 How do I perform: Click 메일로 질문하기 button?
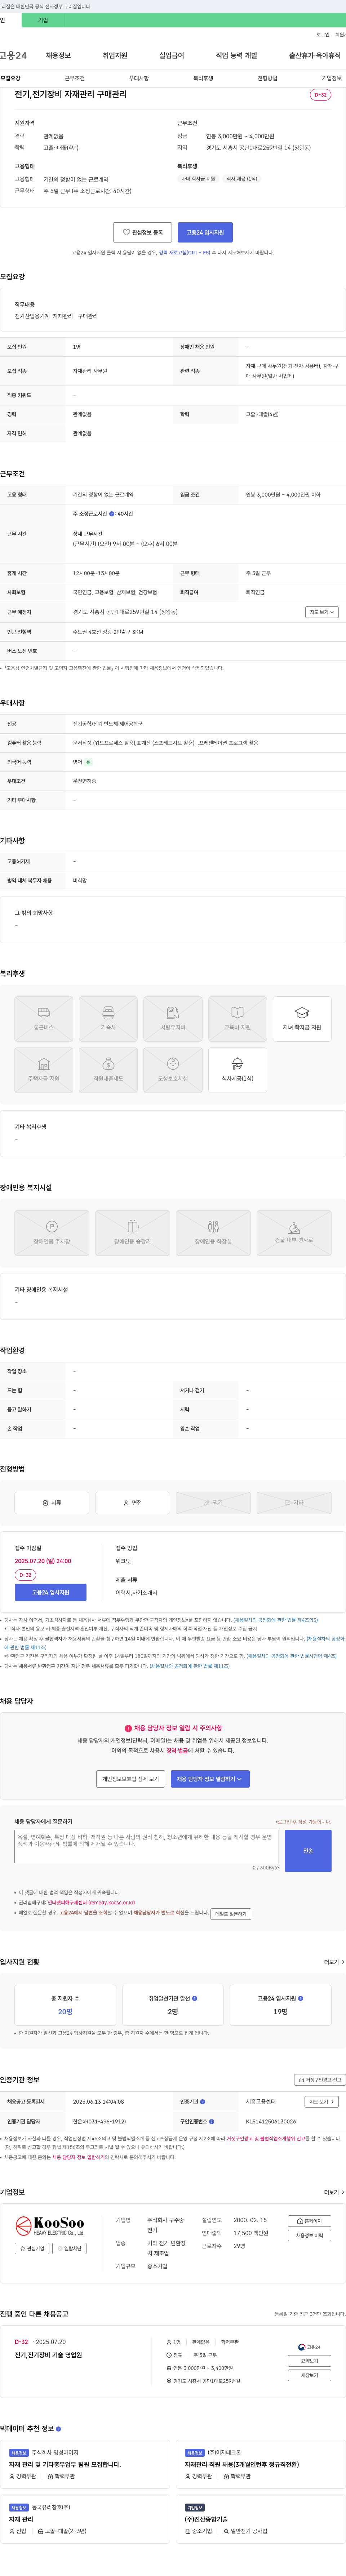(231, 1914)
